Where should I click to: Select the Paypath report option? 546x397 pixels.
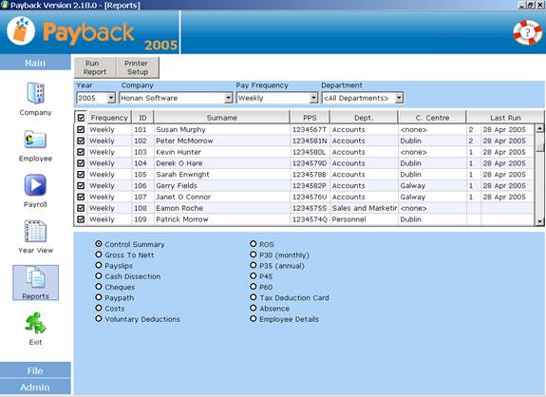(x=99, y=297)
